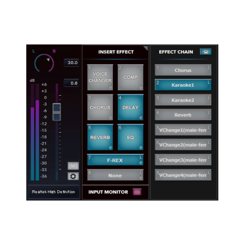Click the '+6' dB scale label
The width and height of the screenshot is (245, 245).
44,84
